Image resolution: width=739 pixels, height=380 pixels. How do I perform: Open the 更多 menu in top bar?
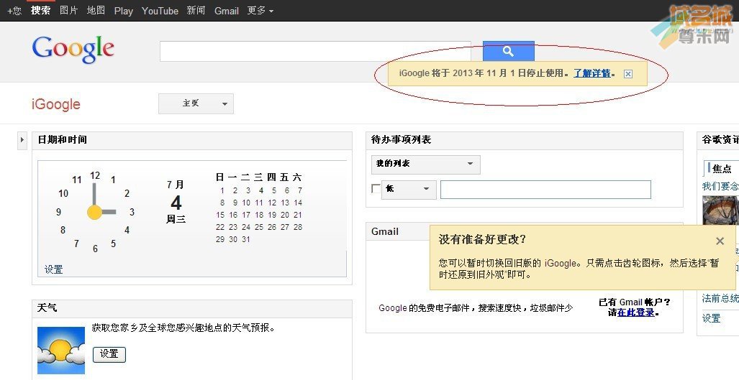click(260, 10)
